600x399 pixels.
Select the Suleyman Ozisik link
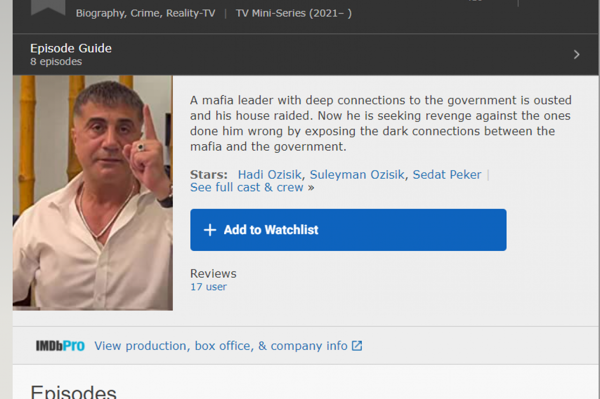point(357,174)
